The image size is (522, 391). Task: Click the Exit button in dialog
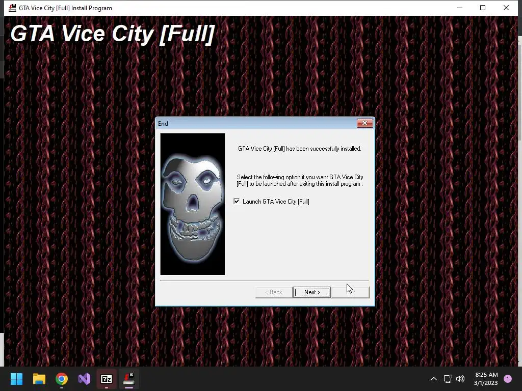[350, 292]
